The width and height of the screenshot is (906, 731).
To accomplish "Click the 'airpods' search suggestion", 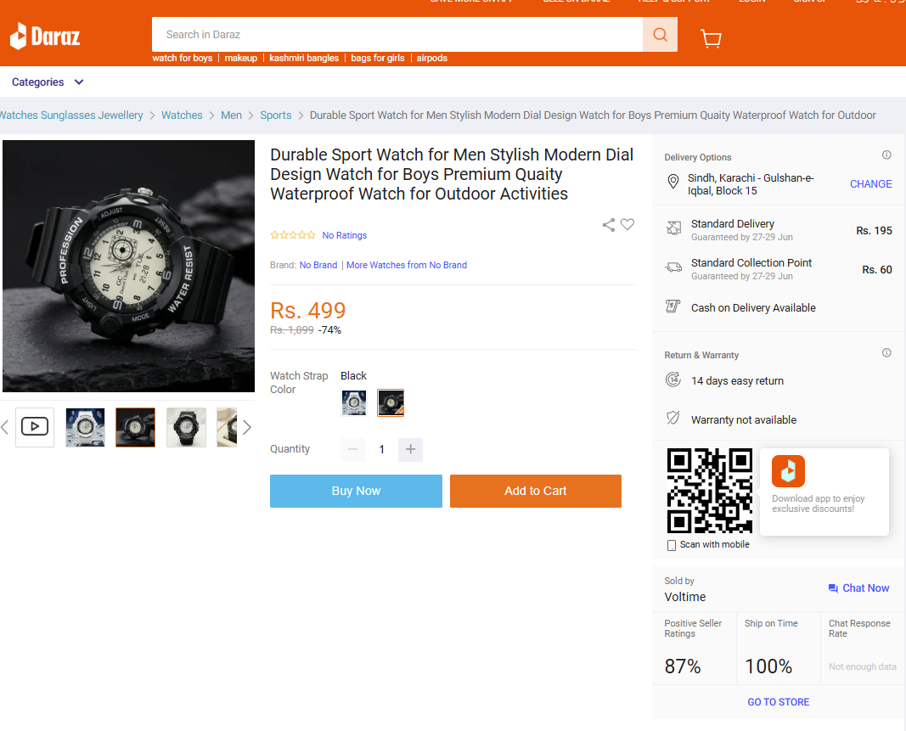I will pyautogui.click(x=432, y=58).
